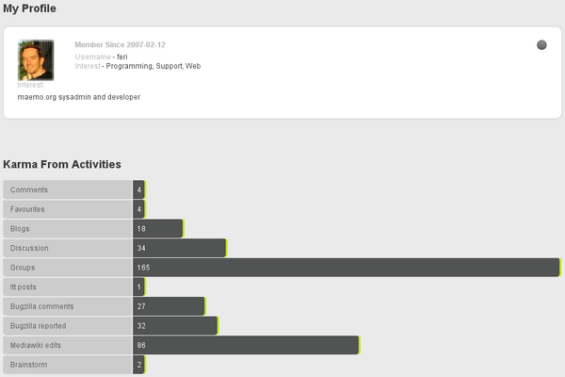Click the profile avatar photo
This screenshot has height=377, width=565.
coord(36,59)
